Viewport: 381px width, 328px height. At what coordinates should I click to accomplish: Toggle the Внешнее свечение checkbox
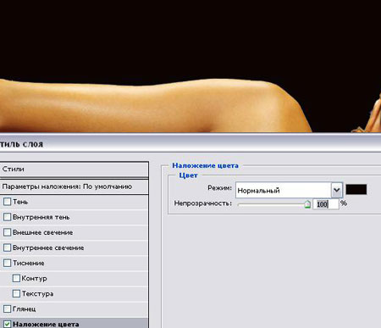pyautogui.click(x=7, y=232)
